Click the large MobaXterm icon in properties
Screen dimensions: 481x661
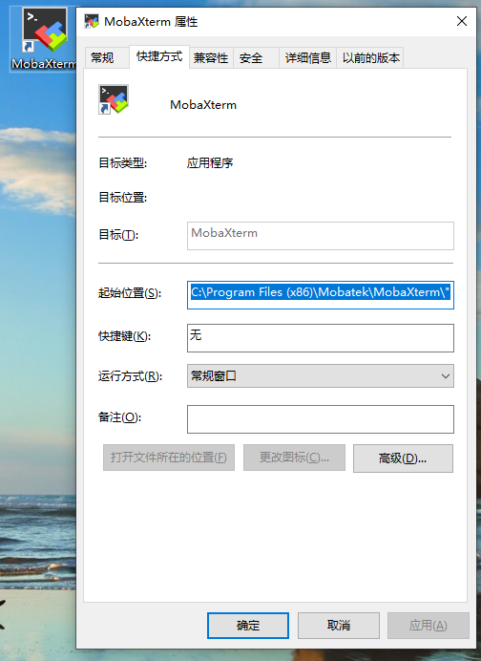[x=114, y=99]
